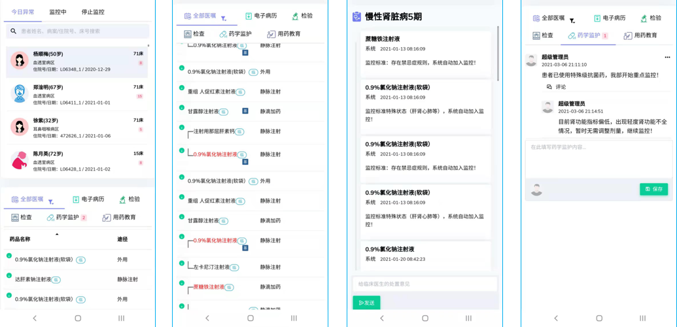The width and height of the screenshot is (677, 327).
Task: Click the pink 15 badge for 郑淦明
Action: pos(139,96)
